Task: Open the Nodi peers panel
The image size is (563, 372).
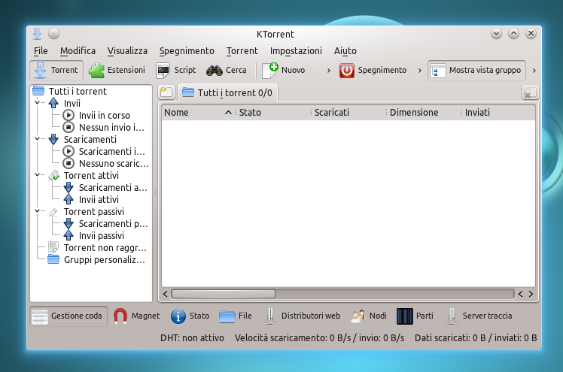Action: pyautogui.click(x=368, y=316)
